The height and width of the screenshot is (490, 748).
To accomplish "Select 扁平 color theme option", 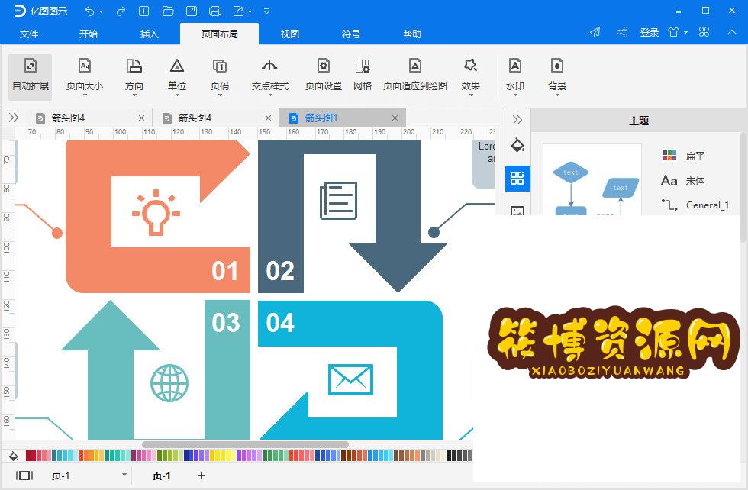I will tap(684, 156).
